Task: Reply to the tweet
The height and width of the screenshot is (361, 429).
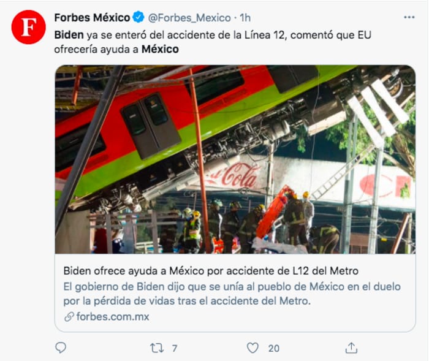Action: pos(61,348)
